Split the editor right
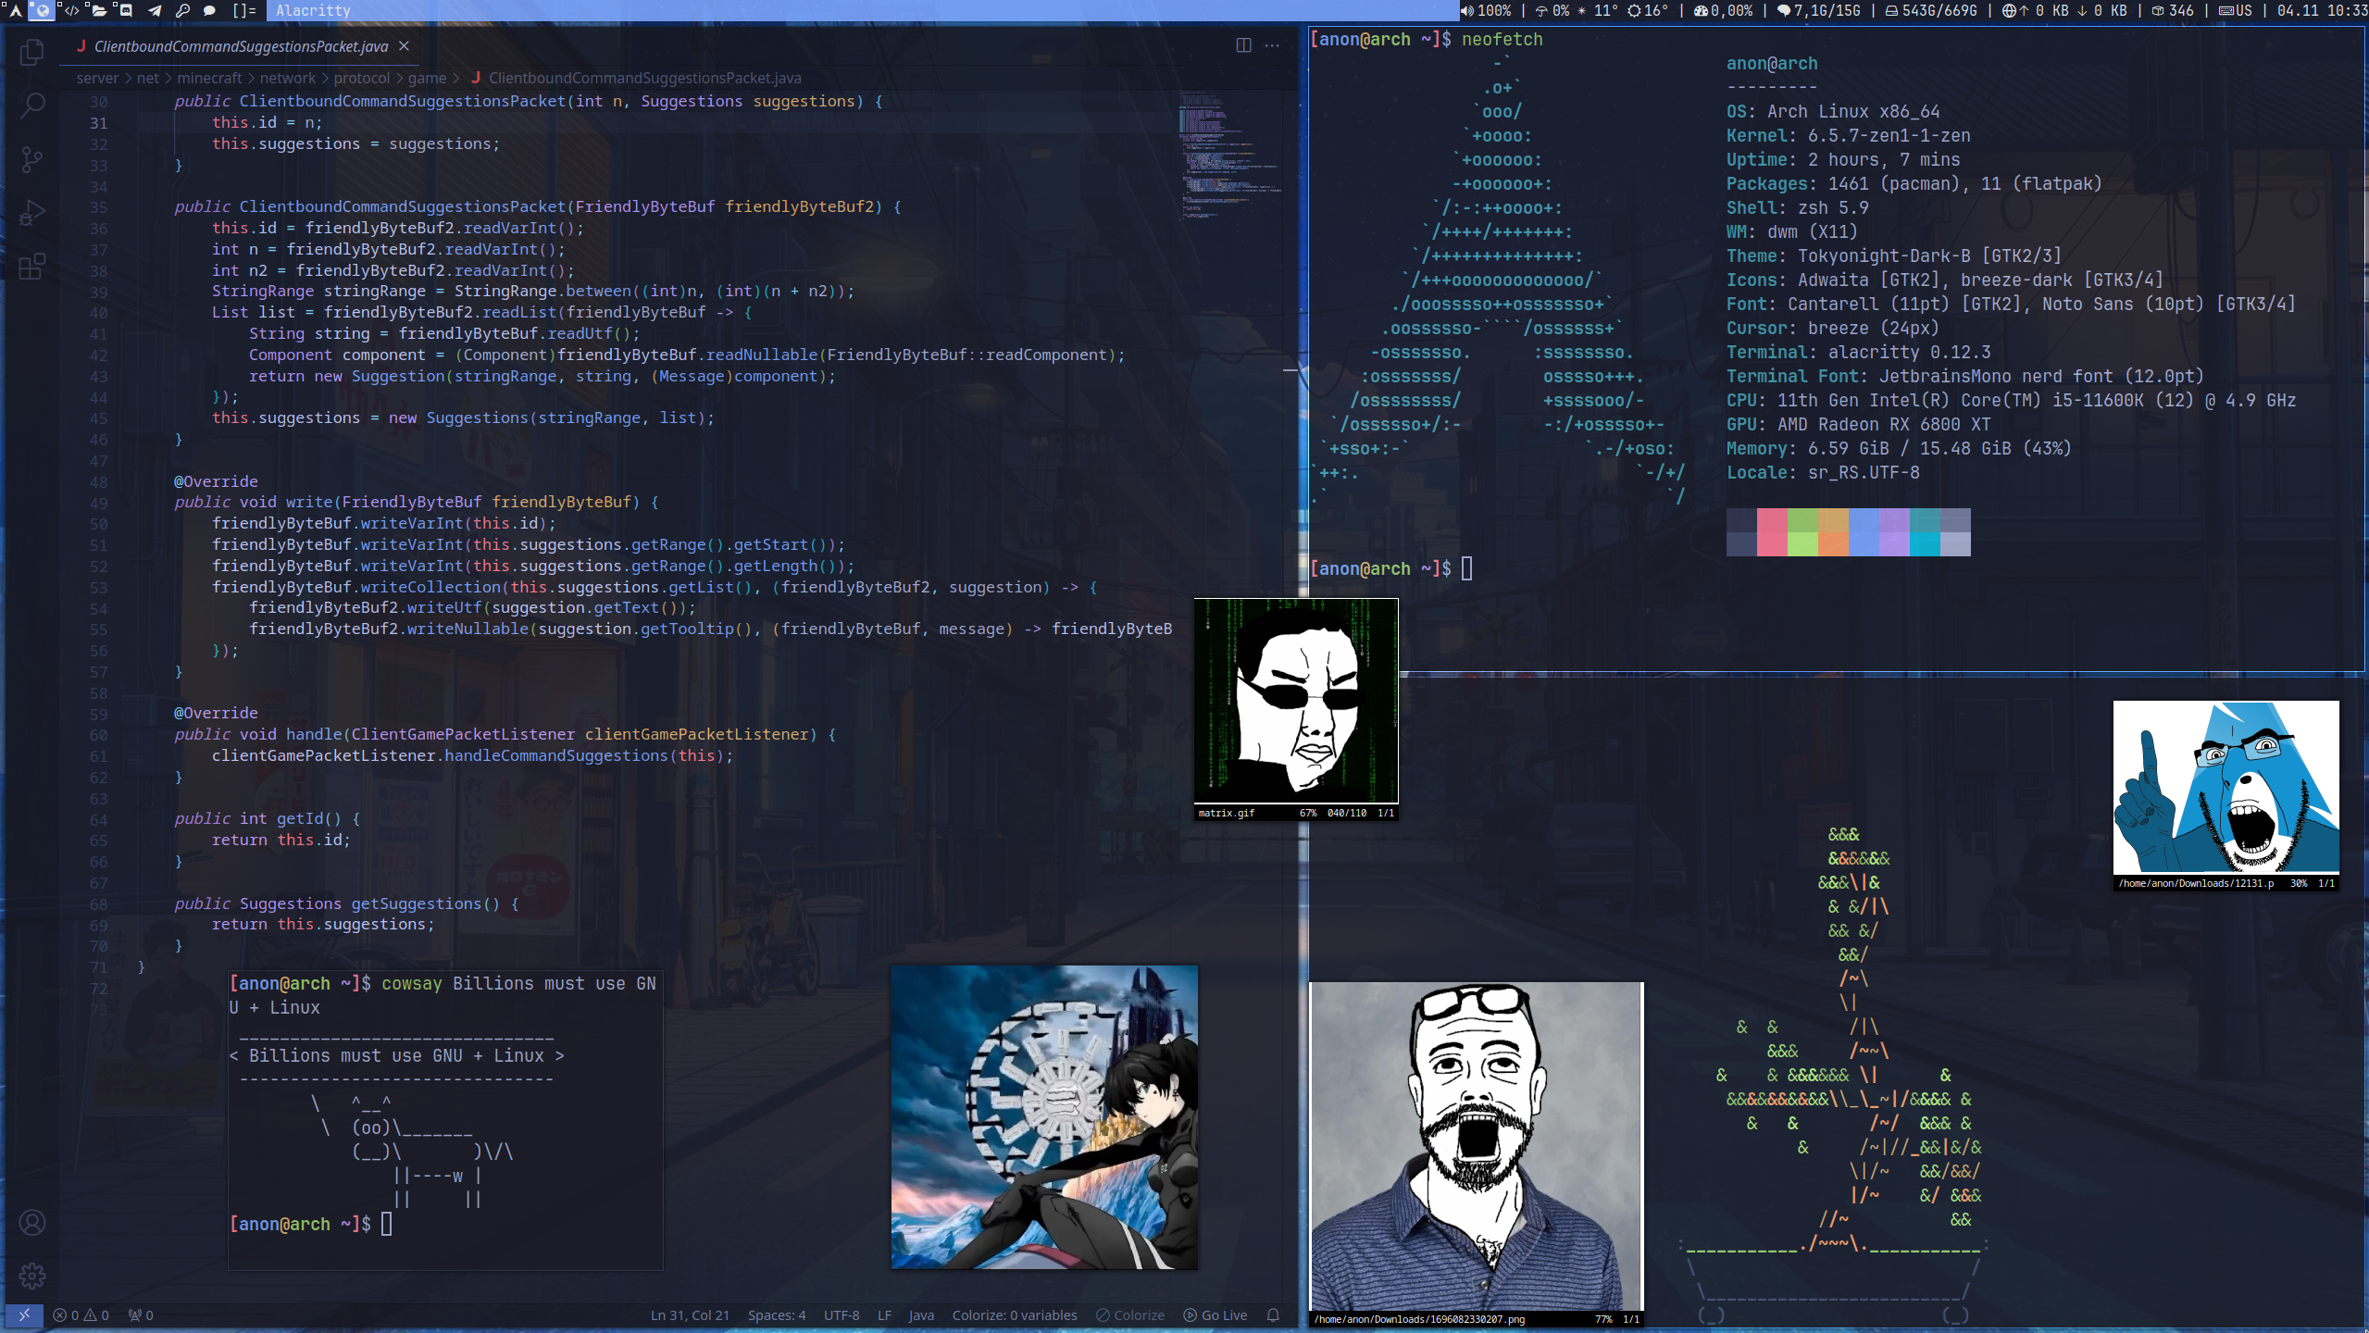The image size is (2369, 1333). tap(1243, 45)
